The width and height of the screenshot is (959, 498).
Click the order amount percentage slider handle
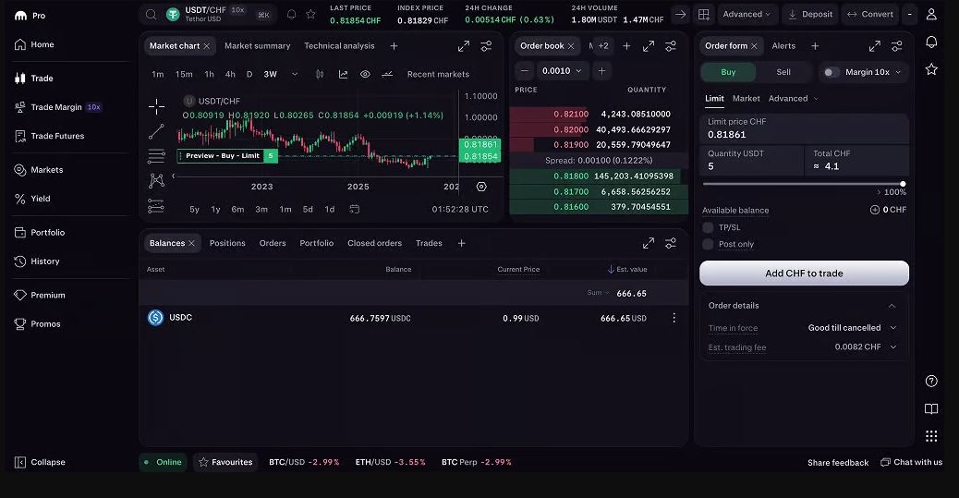coord(903,184)
